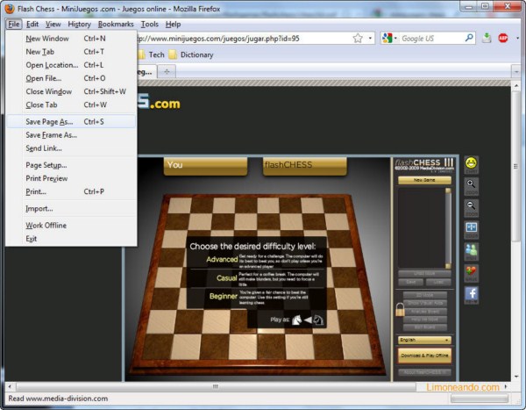The height and width of the screenshot is (410, 526).
Task: Click the New Game button
Action: click(424, 180)
